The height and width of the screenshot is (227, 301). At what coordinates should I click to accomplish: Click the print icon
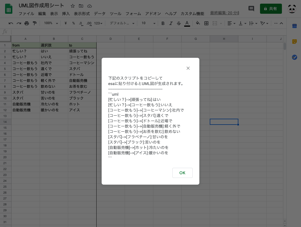27,23
